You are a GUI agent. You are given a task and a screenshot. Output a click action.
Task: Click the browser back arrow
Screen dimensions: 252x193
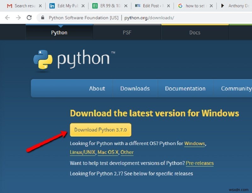point(8,18)
